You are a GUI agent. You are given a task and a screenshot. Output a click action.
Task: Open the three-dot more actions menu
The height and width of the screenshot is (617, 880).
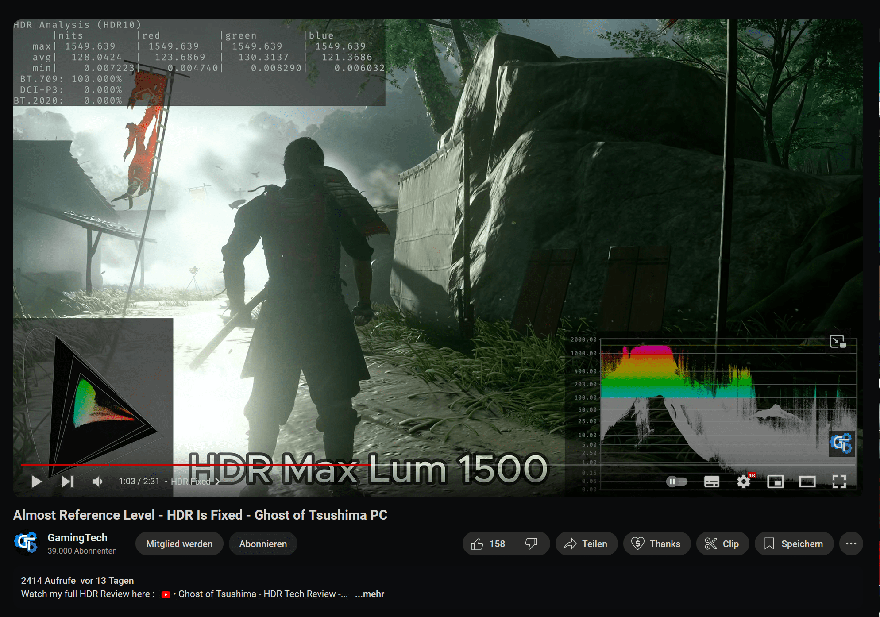851,544
